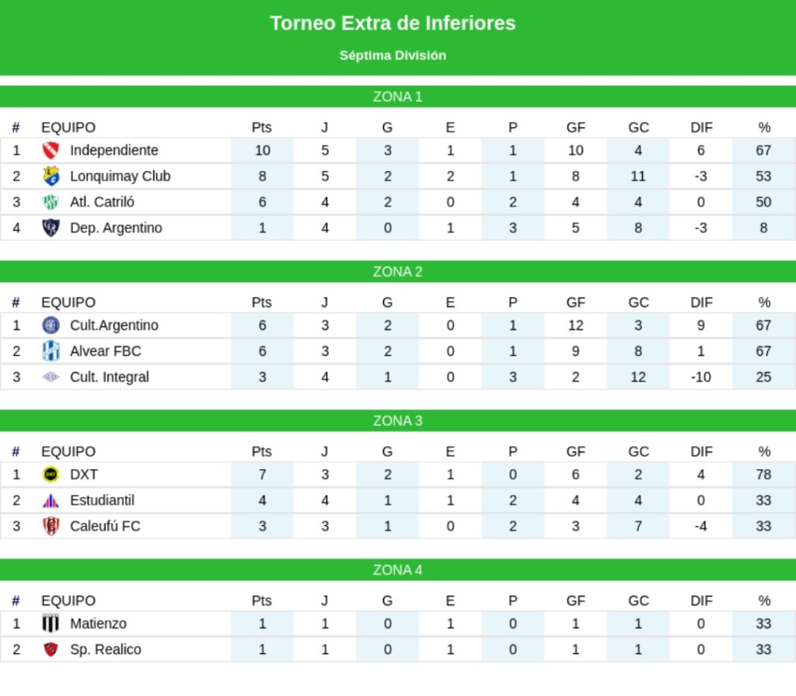Viewport: 796px width, 696px height.
Task: Select the ZONA 1 section header
Action: [398, 97]
